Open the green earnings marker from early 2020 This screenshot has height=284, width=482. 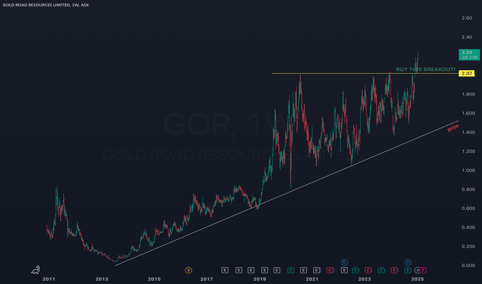291,270
